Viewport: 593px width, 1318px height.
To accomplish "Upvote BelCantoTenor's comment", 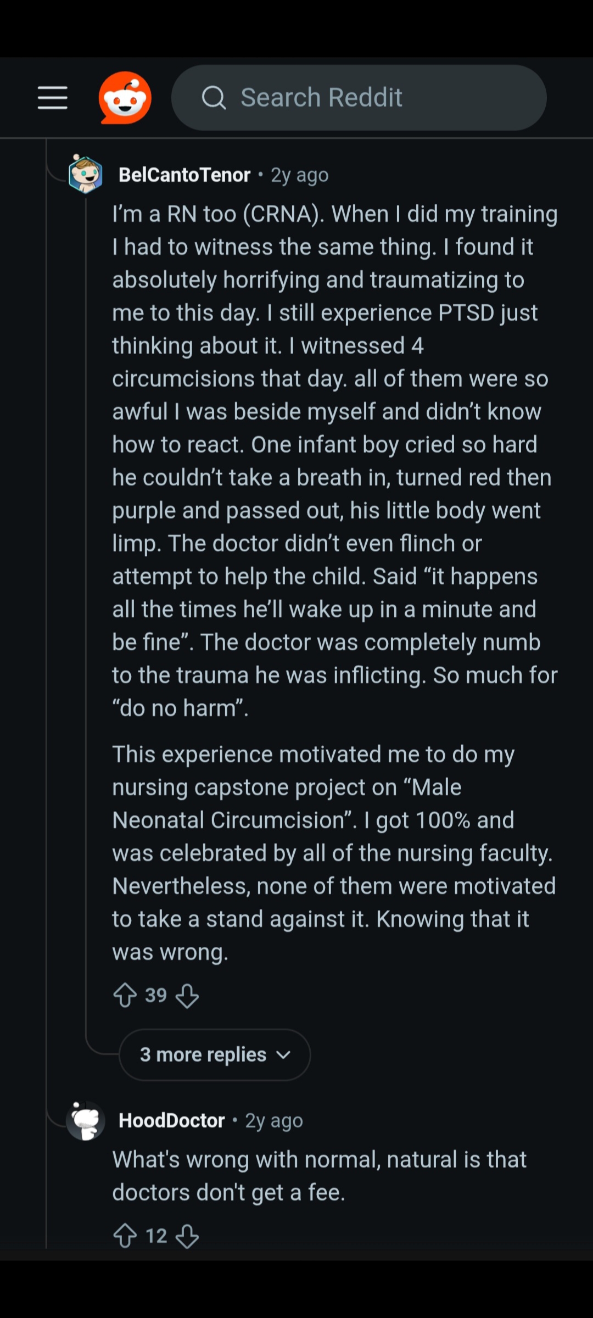I will pos(125,995).
